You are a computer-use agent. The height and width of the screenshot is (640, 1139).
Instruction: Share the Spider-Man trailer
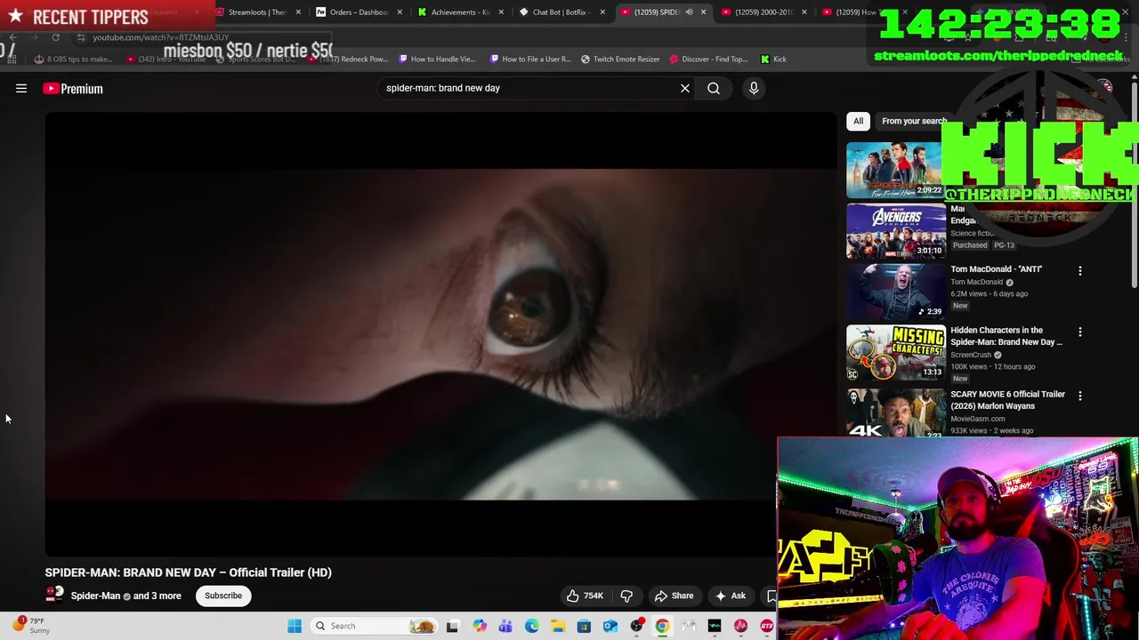[674, 596]
